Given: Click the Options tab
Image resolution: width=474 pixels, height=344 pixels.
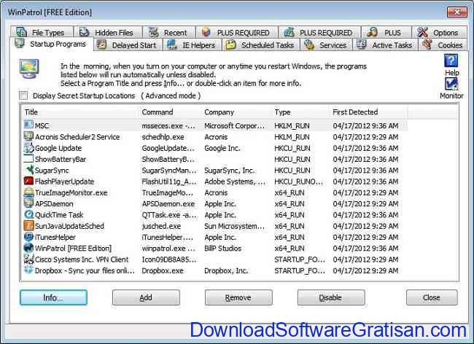Looking at the screenshot, I should [439, 32].
